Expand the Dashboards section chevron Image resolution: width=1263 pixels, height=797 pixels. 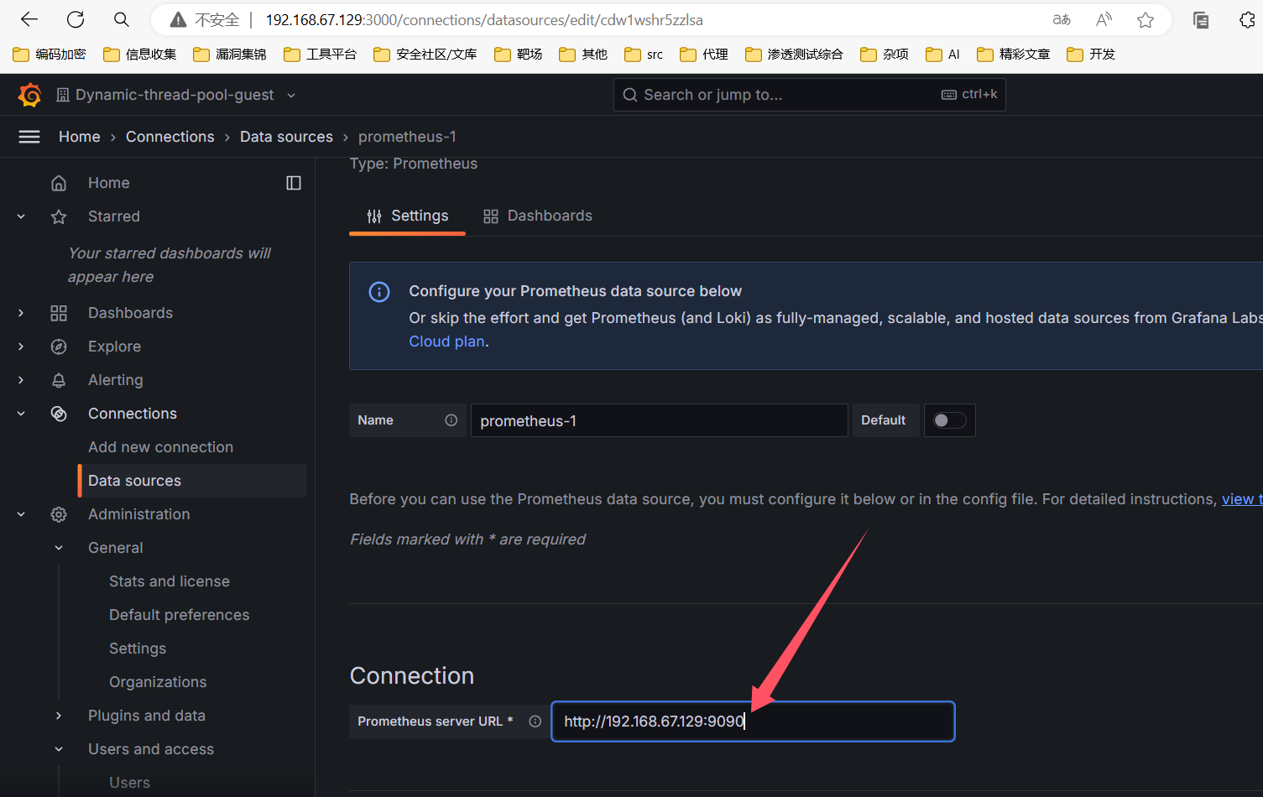pyautogui.click(x=21, y=313)
